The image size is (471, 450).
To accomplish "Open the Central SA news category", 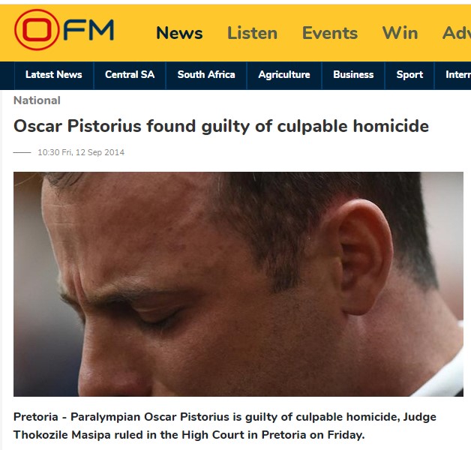I will 130,74.
